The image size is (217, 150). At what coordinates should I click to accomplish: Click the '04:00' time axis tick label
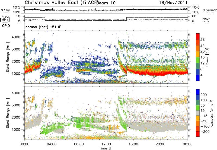pyautogui.click(x=52, y=144)
